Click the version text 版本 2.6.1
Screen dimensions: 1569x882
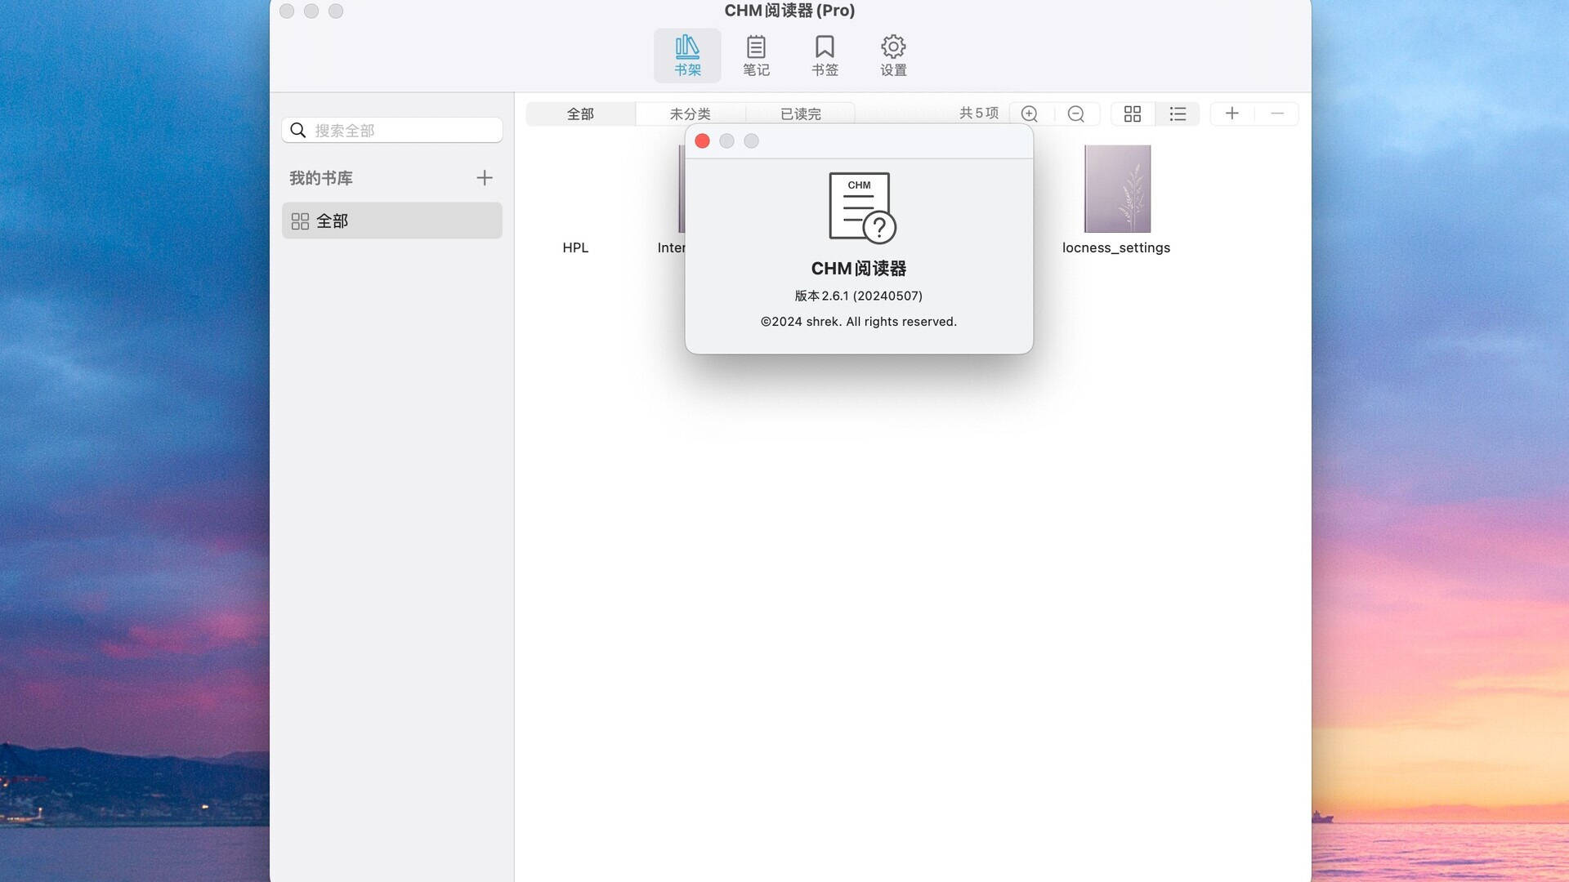point(859,296)
